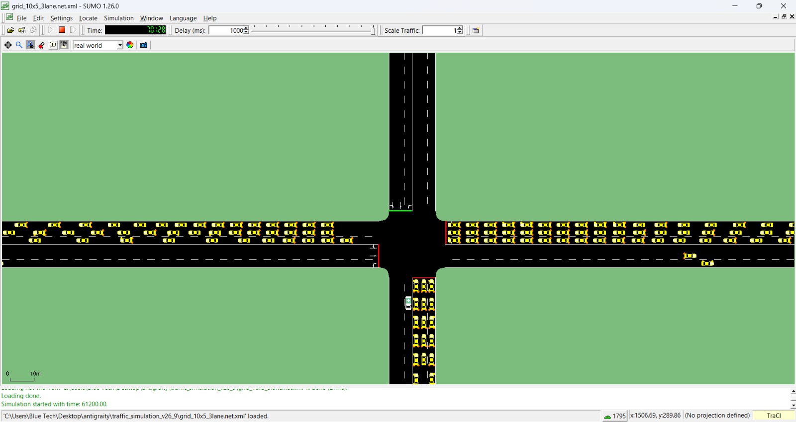Expand the real world coloring scheme dropdown

tap(120, 45)
